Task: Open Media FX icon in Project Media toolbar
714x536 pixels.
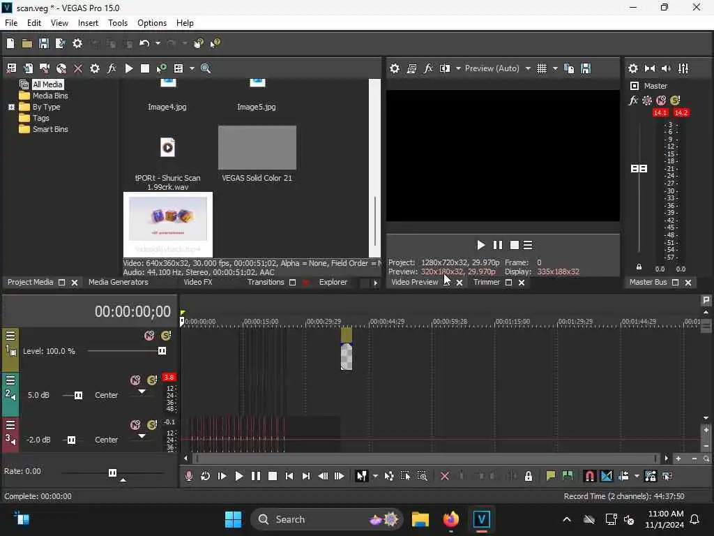Action: click(112, 68)
